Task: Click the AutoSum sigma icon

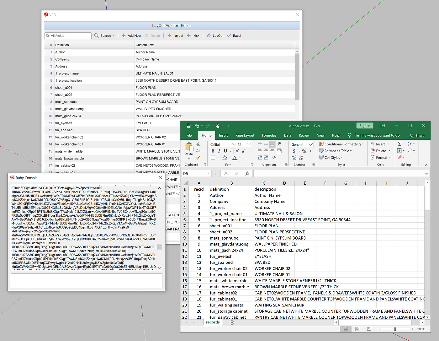Action: pyautogui.click(x=399, y=144)
